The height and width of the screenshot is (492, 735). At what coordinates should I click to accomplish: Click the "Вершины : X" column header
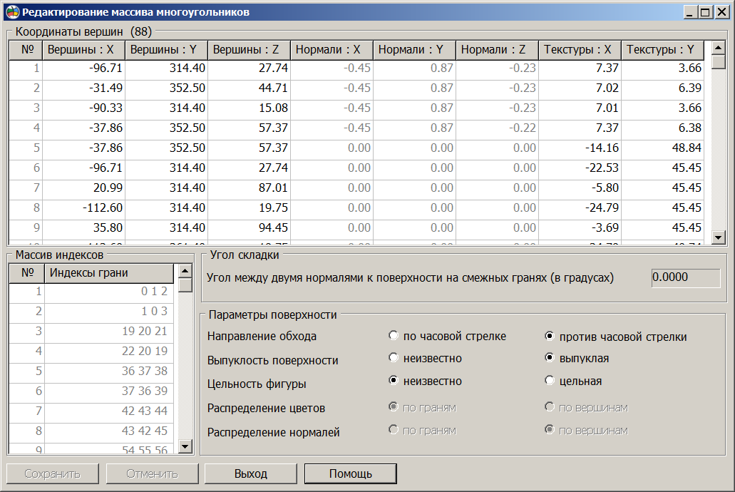[85, 50]
